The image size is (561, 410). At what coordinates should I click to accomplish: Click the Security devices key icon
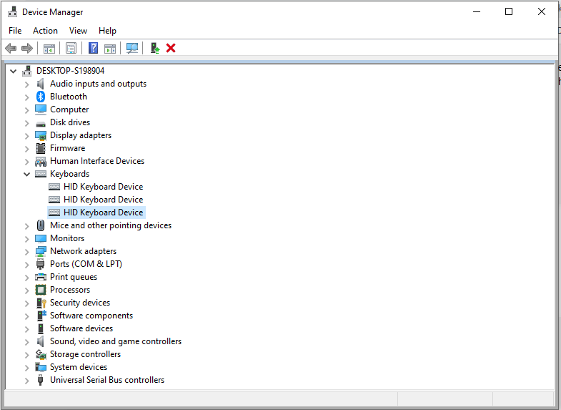tap(41, 303)
